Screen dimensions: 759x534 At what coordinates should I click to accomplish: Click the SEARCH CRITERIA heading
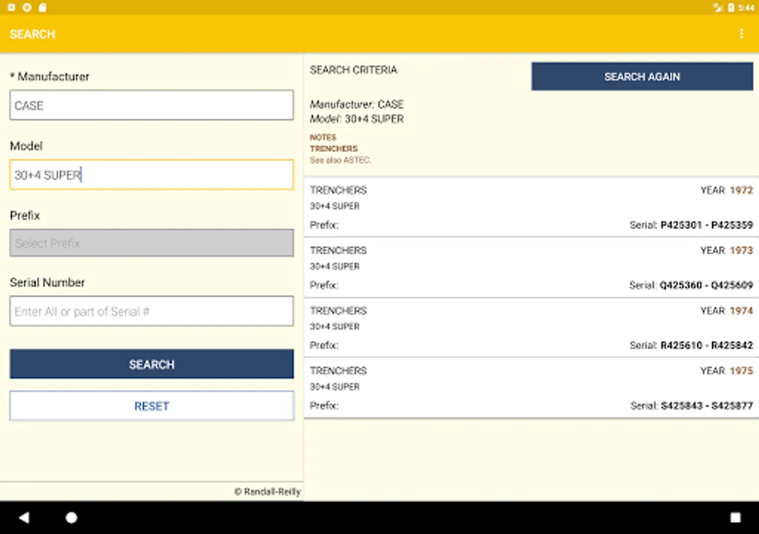(353, 70)
